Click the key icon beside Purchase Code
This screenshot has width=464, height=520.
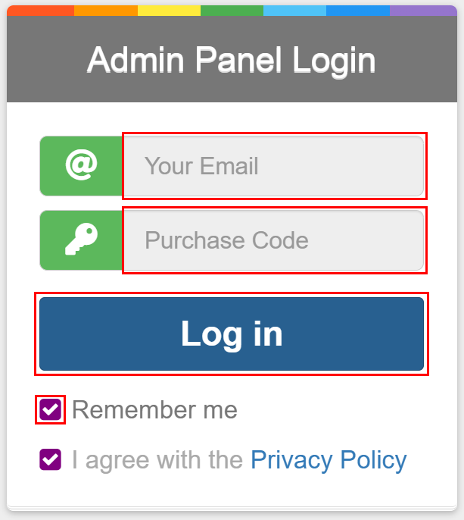pos(81,240)
